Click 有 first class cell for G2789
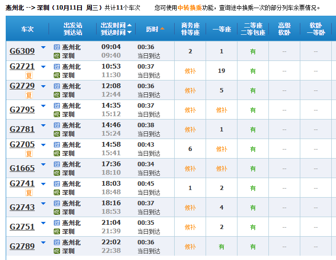The height and width of the screenshot is (260, 336). (x=222, y=247)
